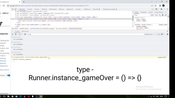
Task: View site information icon in address bar
Action: (x=8, y=6)
